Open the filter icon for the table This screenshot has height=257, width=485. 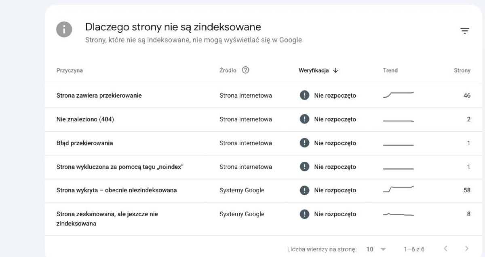[x=465, y=31]
